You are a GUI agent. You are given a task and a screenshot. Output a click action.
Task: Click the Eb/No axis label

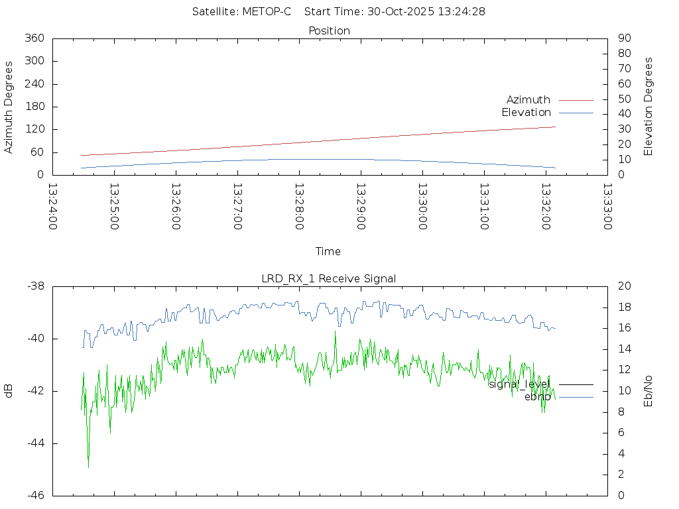(648, 391)
